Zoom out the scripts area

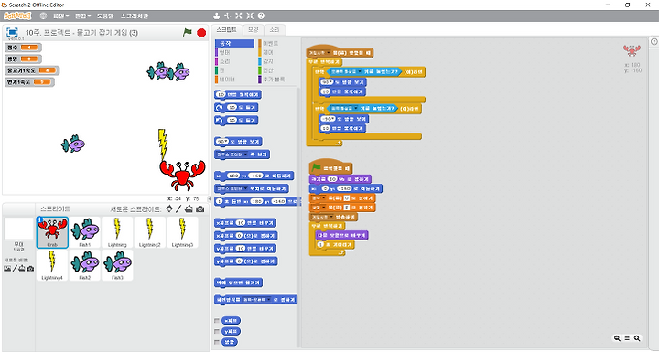[x=617, y=338]
